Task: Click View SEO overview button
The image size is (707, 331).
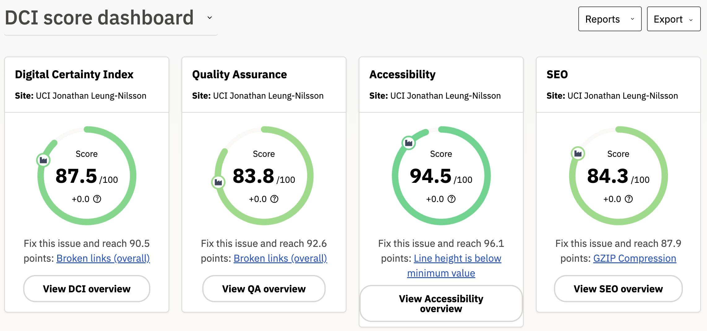Action: pos(618,289)
